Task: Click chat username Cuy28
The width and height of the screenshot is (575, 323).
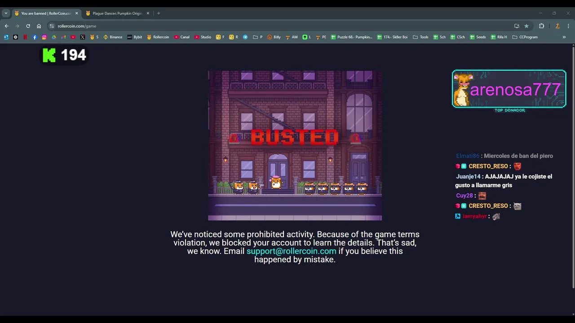Action: [464, 196]
